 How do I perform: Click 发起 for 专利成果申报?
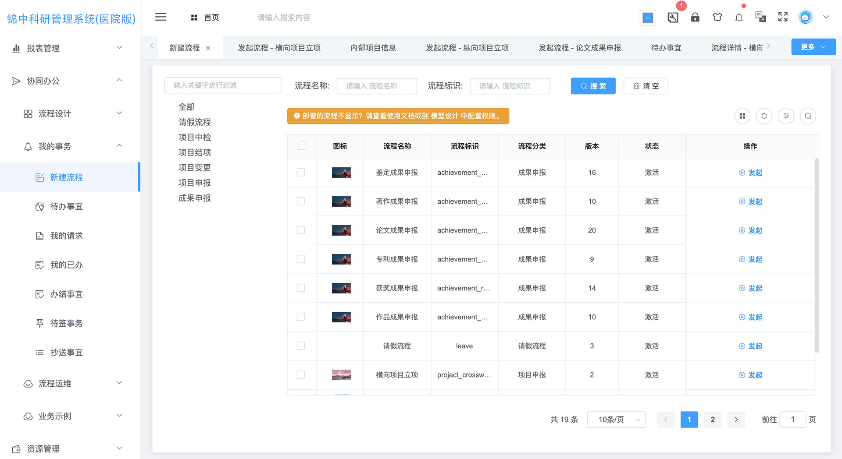point(751,259)
